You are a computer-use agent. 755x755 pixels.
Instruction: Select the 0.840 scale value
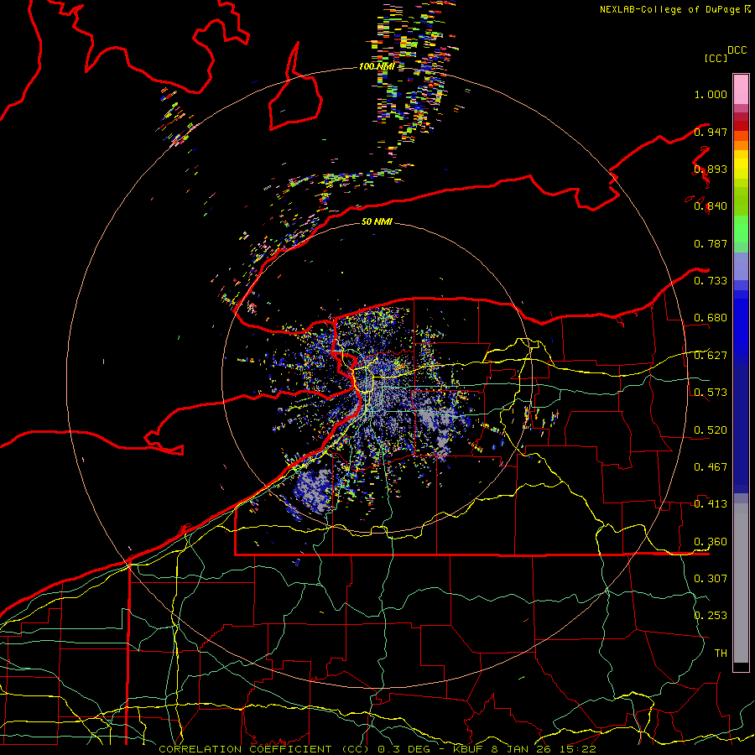(x=711, y=206)
